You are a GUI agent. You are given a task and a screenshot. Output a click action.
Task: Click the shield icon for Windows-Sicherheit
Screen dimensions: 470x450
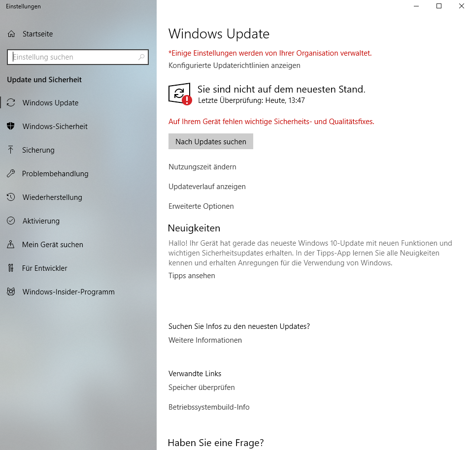11,126
